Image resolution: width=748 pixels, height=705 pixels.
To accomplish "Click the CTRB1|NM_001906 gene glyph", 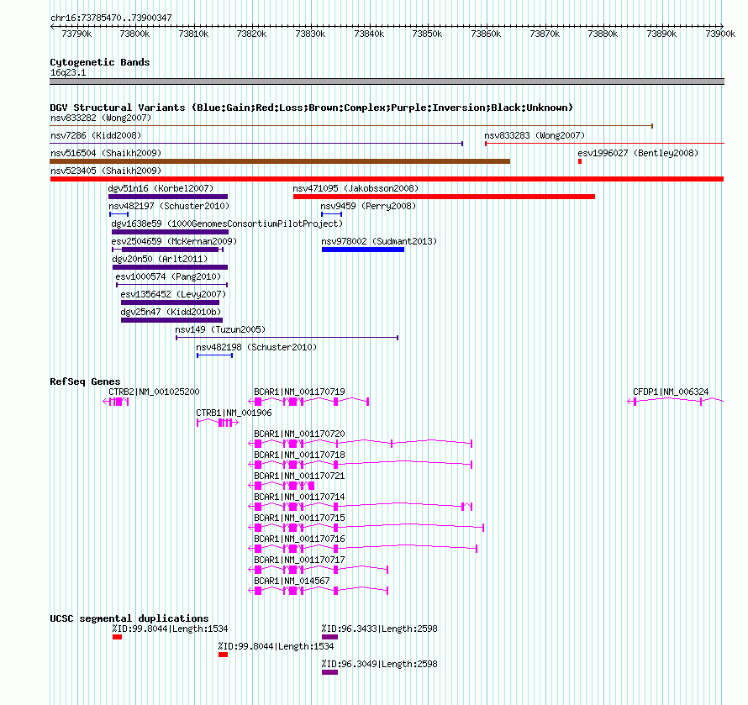I will [x=218, y=423].
